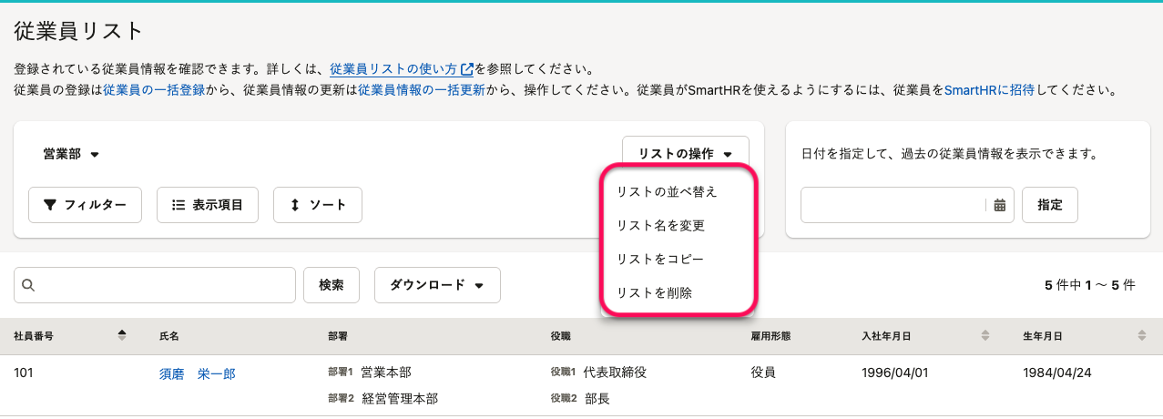Open the 表示項目 column settings

(x=208, y=205)
